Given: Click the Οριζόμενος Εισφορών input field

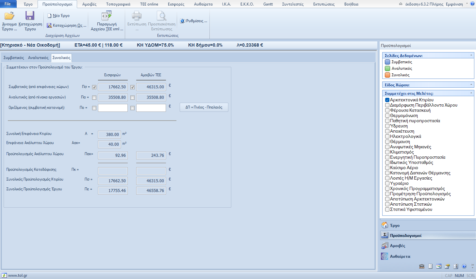Looking at the screenshot, I should coord(113,108).
